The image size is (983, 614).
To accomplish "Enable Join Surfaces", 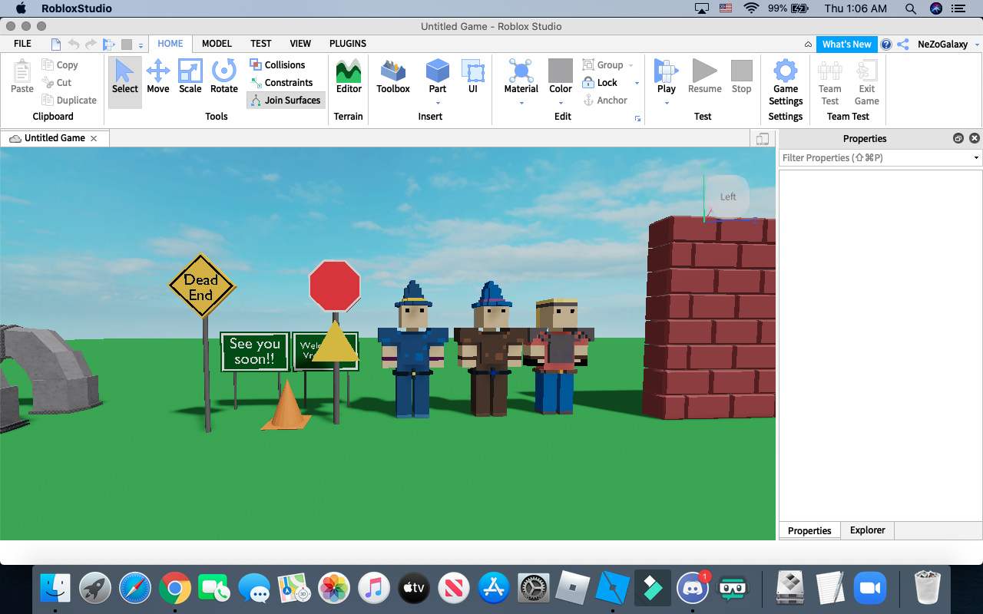I will (x=286, y=100).
